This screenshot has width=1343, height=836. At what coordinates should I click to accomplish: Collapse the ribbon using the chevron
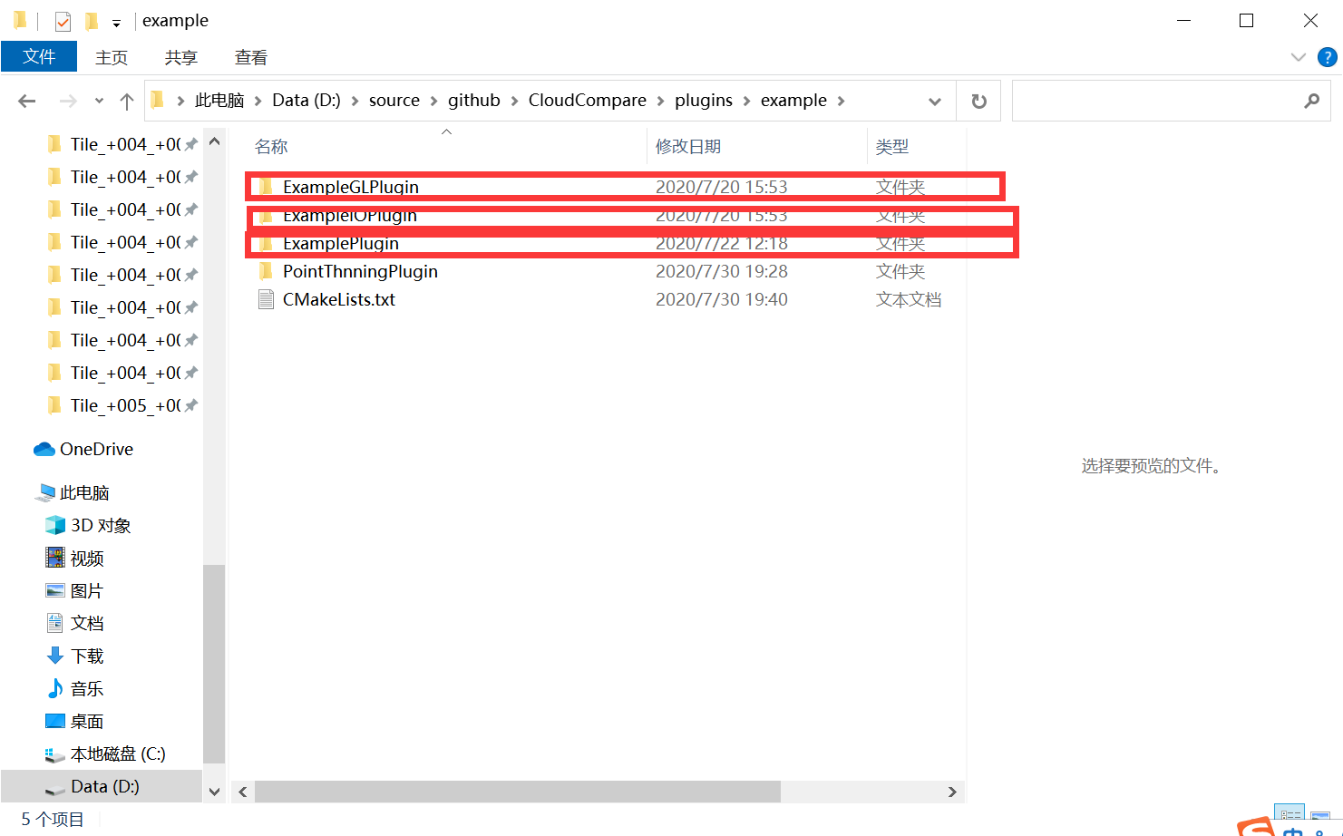(1298, 56)
